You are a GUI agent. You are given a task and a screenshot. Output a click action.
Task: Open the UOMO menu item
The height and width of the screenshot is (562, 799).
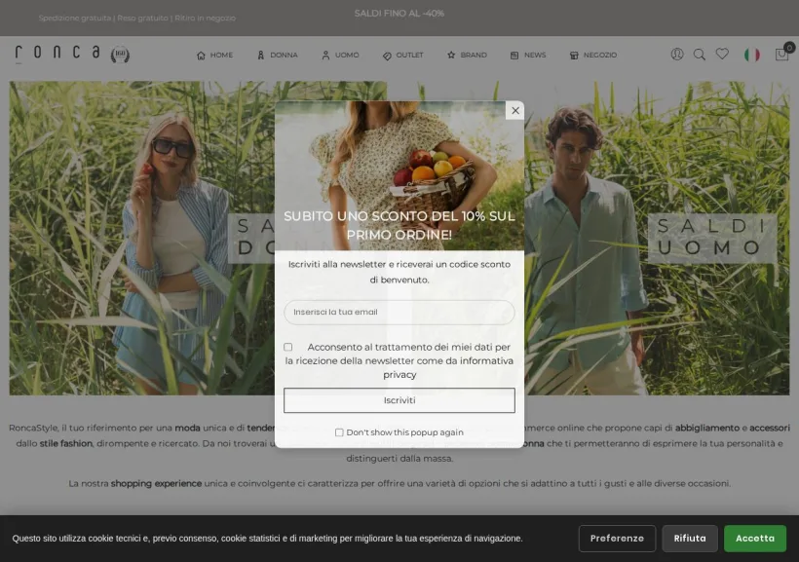[x=340, y=55]
